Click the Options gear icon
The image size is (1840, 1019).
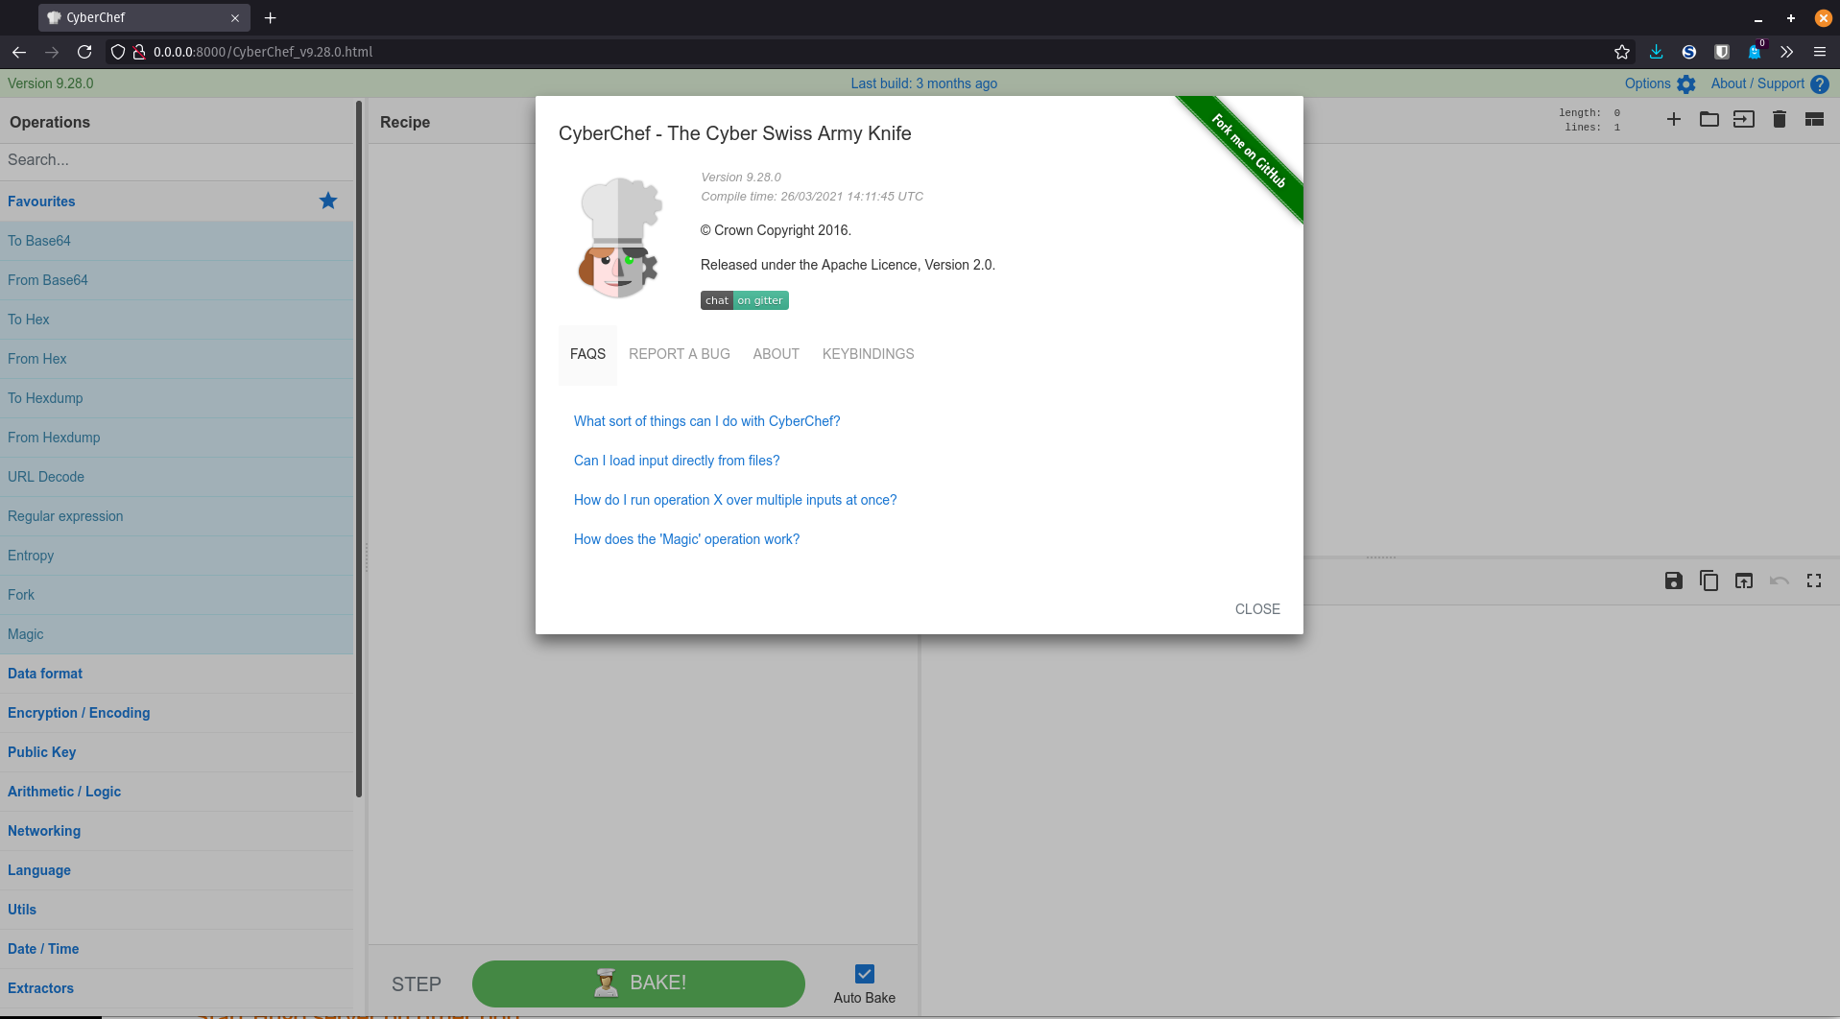pyautogui.click(x=1685, y=84)
